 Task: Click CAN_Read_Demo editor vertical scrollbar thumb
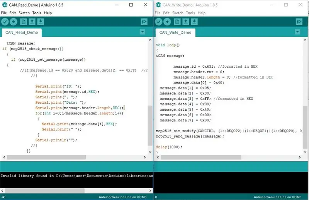(150, 126)
